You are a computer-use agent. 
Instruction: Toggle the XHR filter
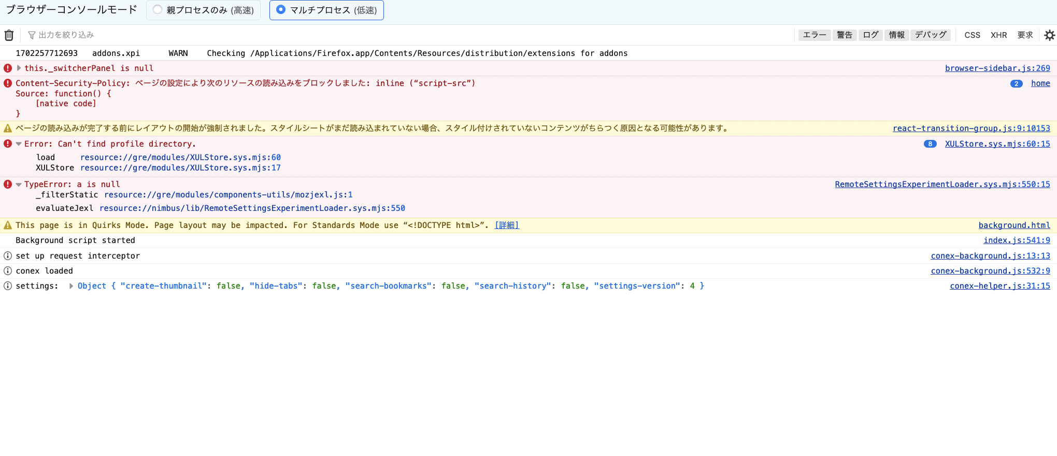[998, 35]
